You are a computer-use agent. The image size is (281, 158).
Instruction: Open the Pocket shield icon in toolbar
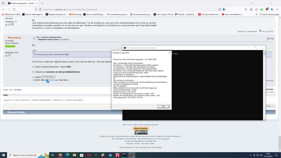(246, 10)
